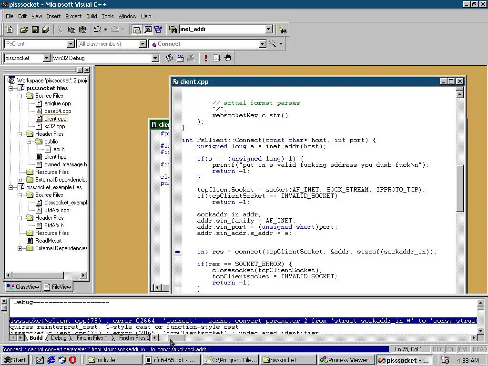This screenshot has height=366, width=488.
Task: Click the Compile toolbar icon
Action: click(169, 58)
